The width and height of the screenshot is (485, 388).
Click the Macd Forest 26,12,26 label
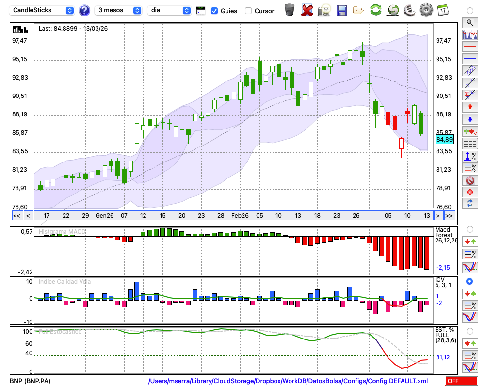pos(446,235)
